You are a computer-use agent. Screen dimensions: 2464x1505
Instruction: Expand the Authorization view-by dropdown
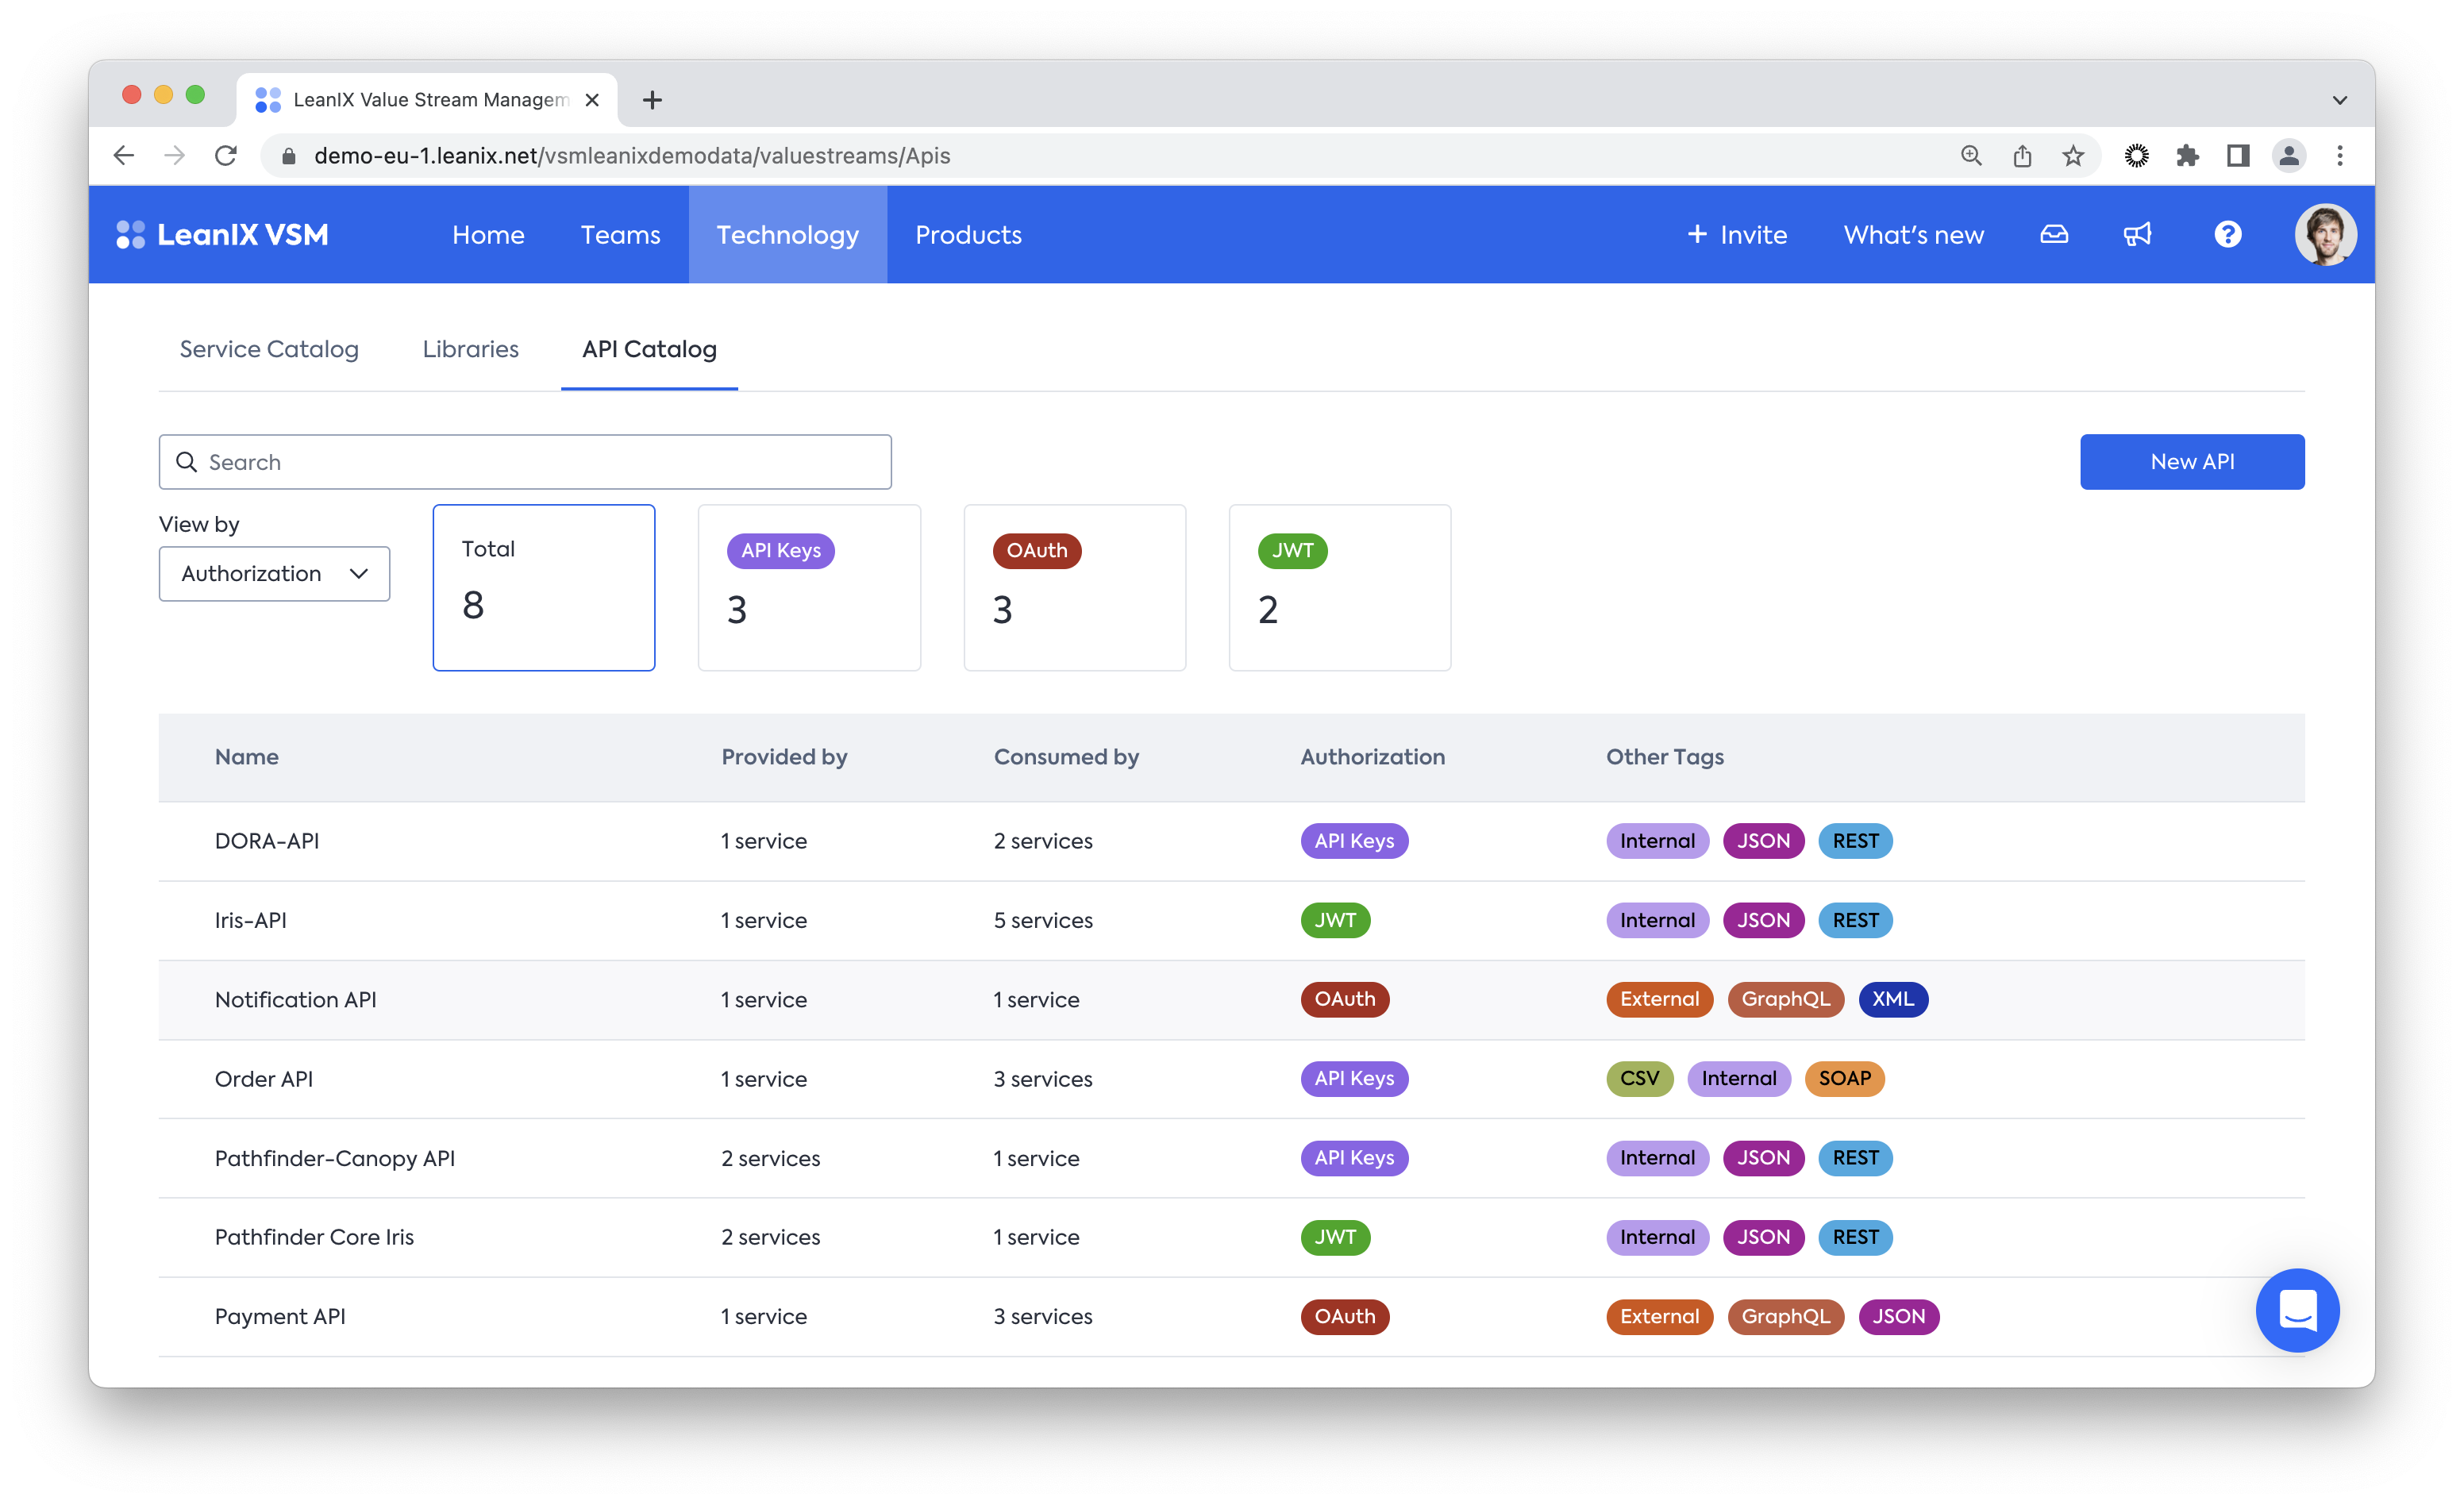274,574
